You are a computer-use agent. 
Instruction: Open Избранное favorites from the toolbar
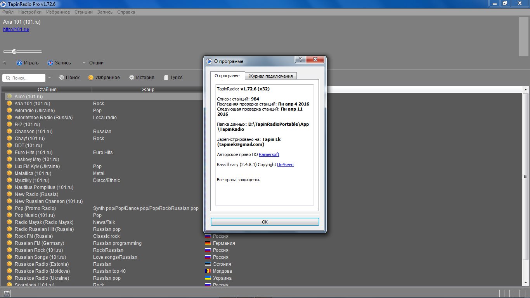(91, 78)
